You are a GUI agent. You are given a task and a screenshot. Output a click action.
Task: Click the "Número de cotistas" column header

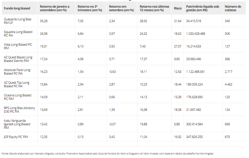click(x=233, y=8)
